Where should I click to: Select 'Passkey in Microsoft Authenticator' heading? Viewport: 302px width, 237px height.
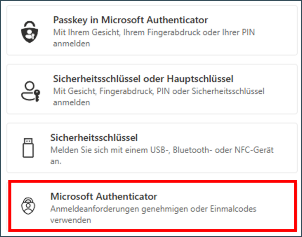point(130,19)
